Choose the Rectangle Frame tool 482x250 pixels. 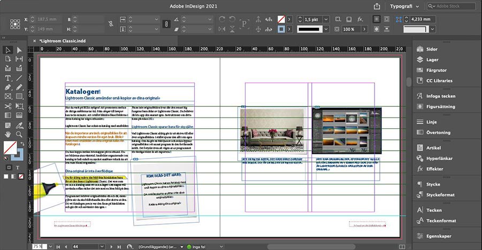8,97
